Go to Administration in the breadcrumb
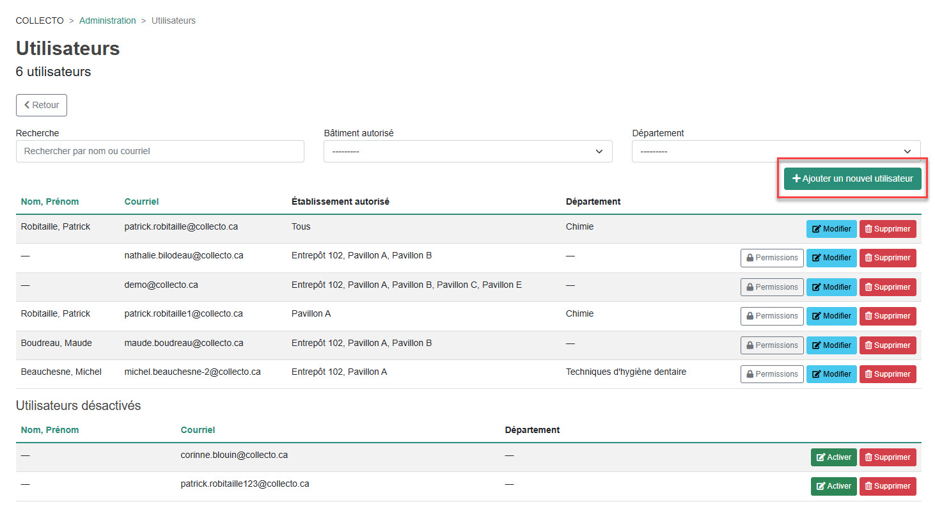 [107, 20]
